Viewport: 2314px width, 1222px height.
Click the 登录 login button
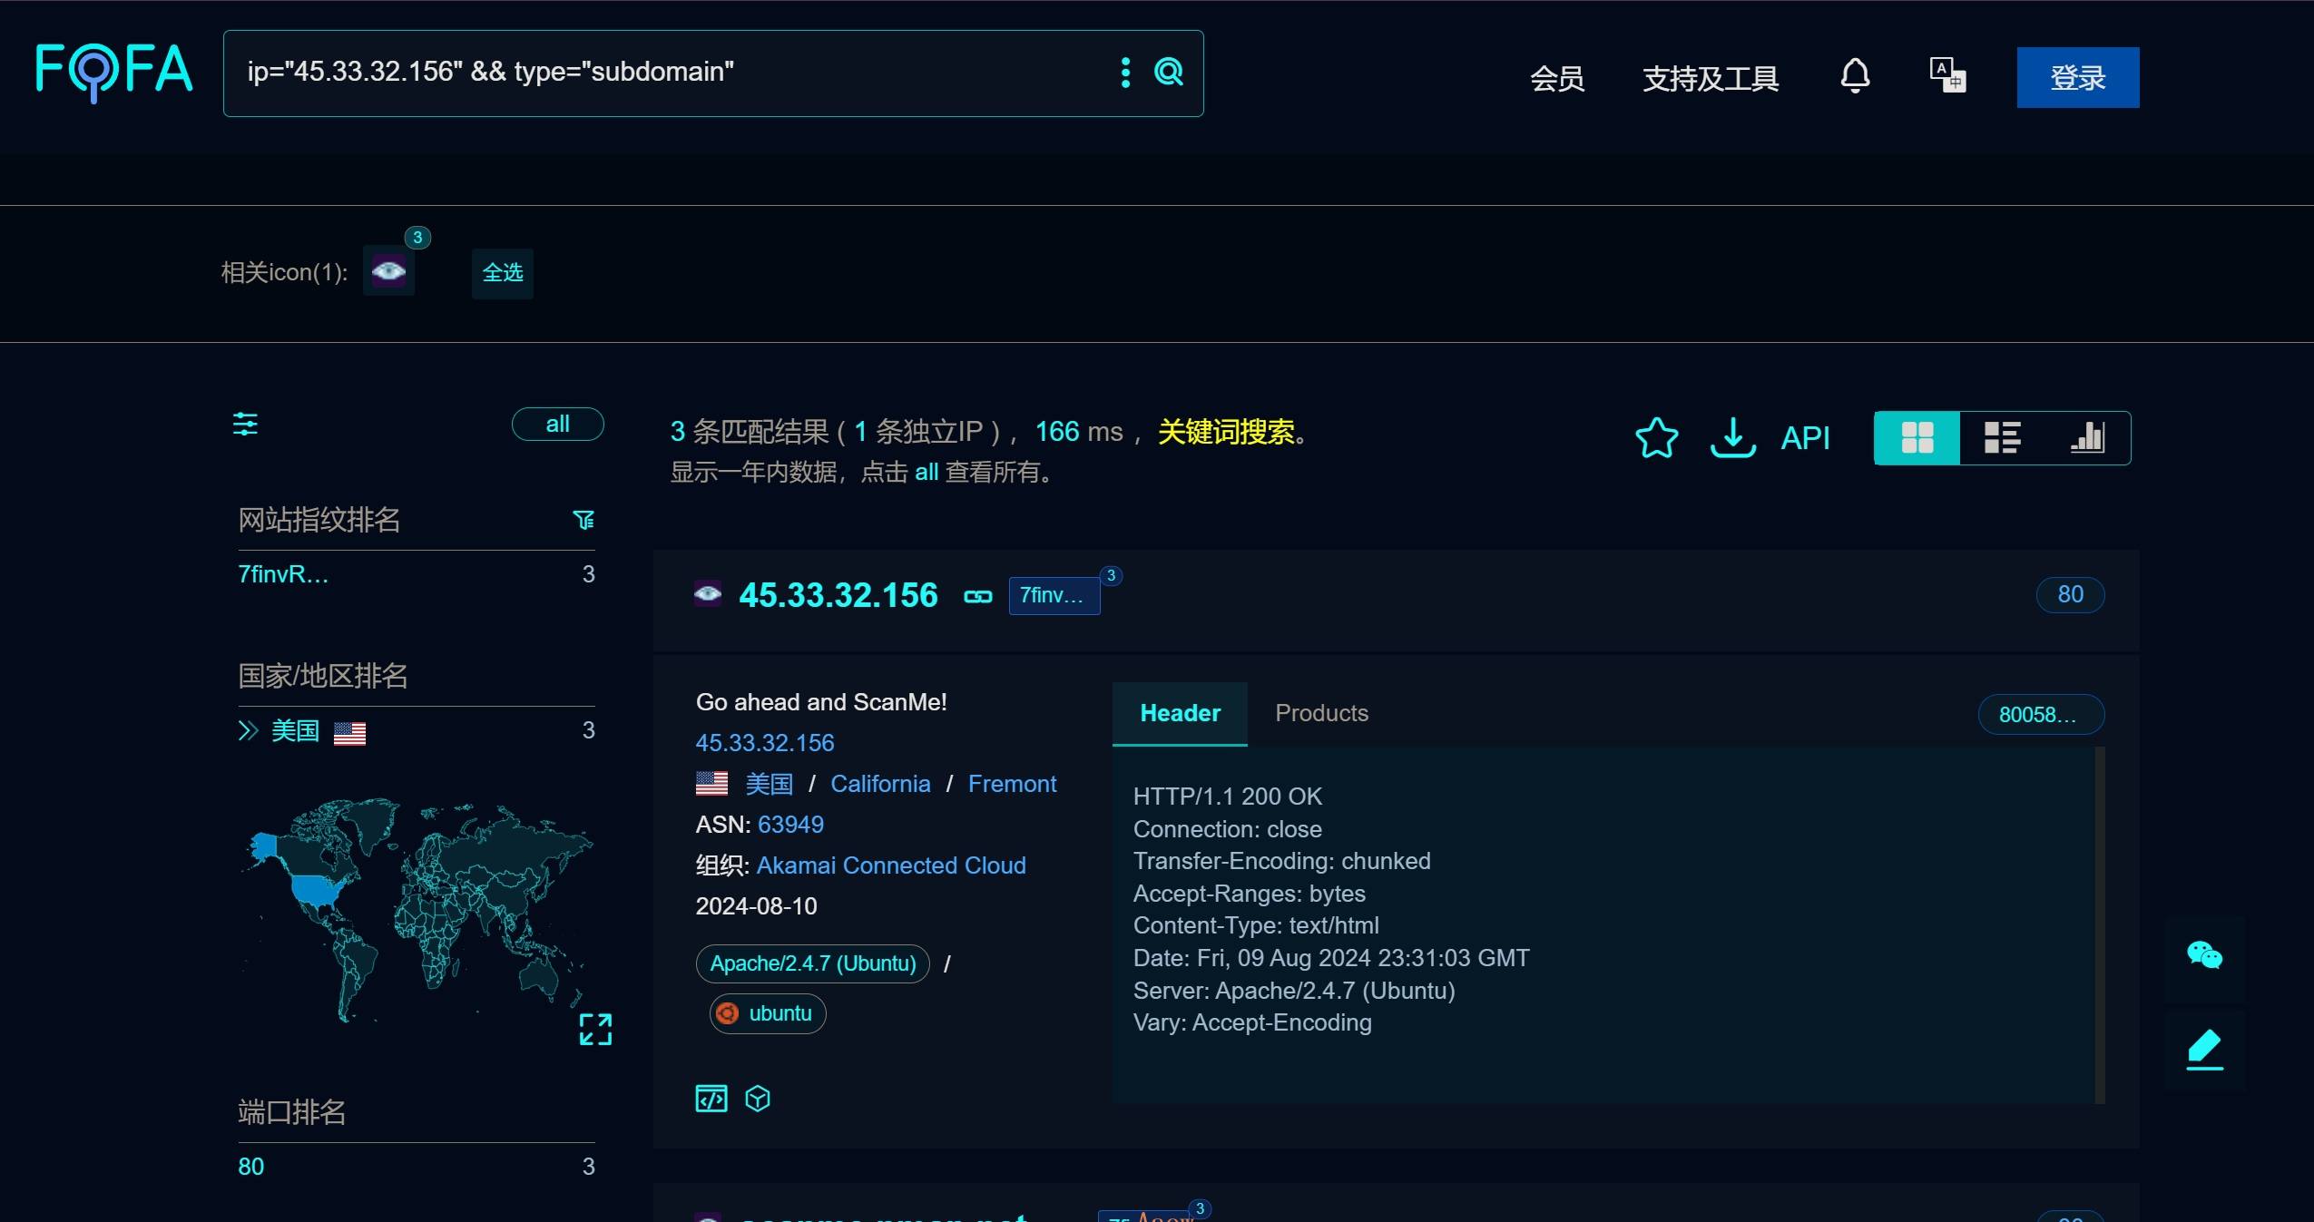pyautogui.click(x=2077, y=78)
